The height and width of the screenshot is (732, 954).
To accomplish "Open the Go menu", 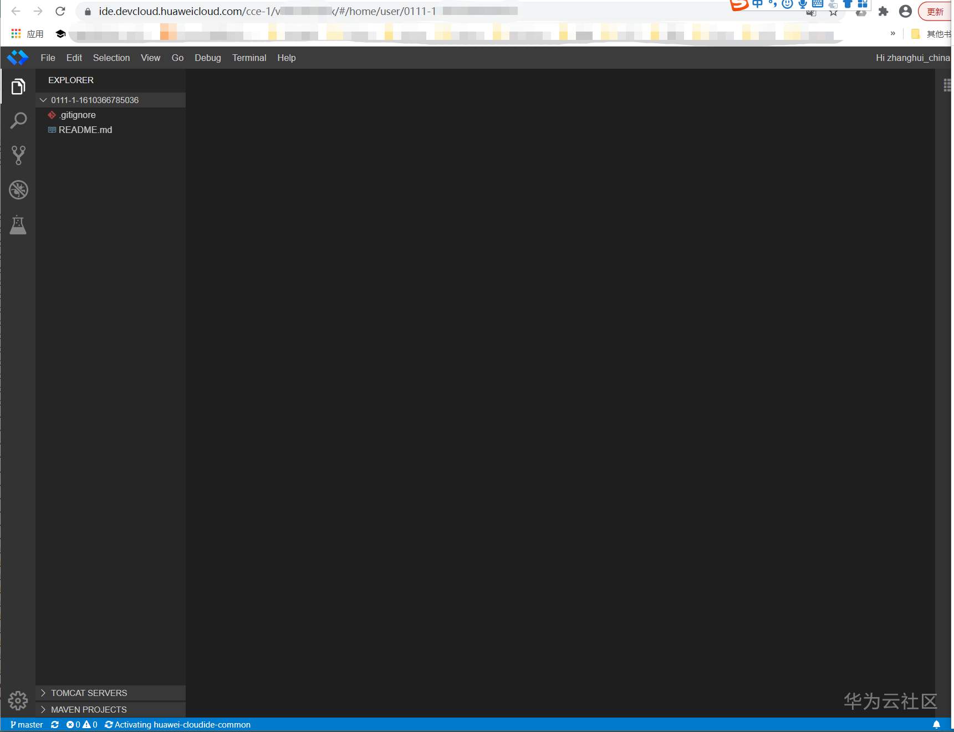I will [178, 58].
